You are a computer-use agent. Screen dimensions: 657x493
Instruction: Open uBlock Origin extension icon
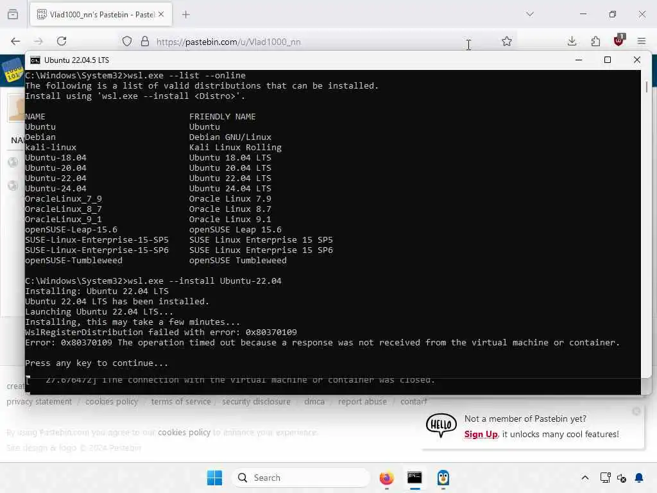tap(619, 40)
